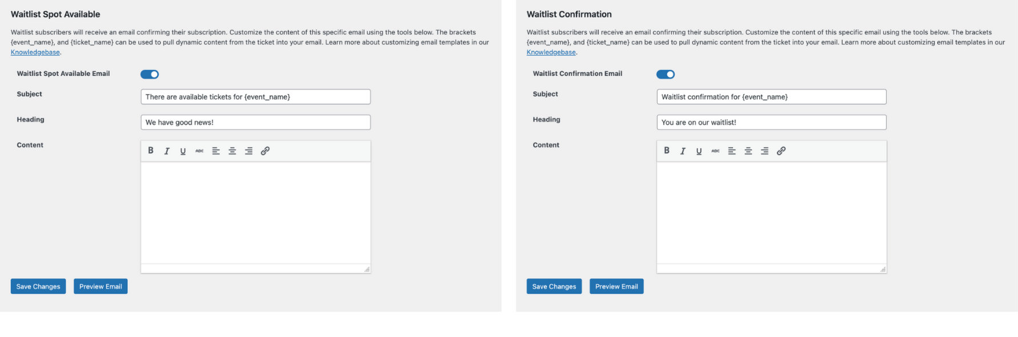Align left in Waitlist Confirmation editor
1018x337 pixels.
[732, 151]
